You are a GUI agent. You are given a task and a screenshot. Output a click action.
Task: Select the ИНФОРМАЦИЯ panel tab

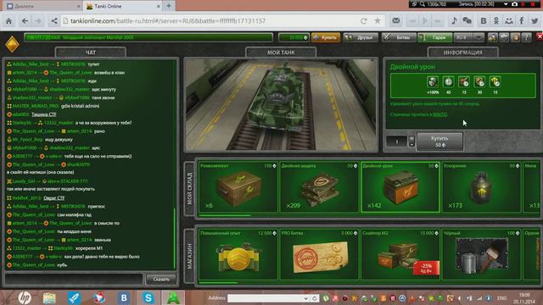(463, 53)
